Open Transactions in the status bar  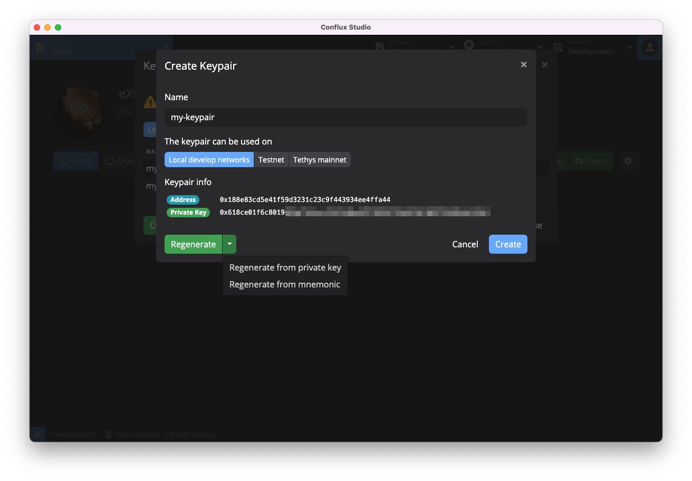(132, 435)
